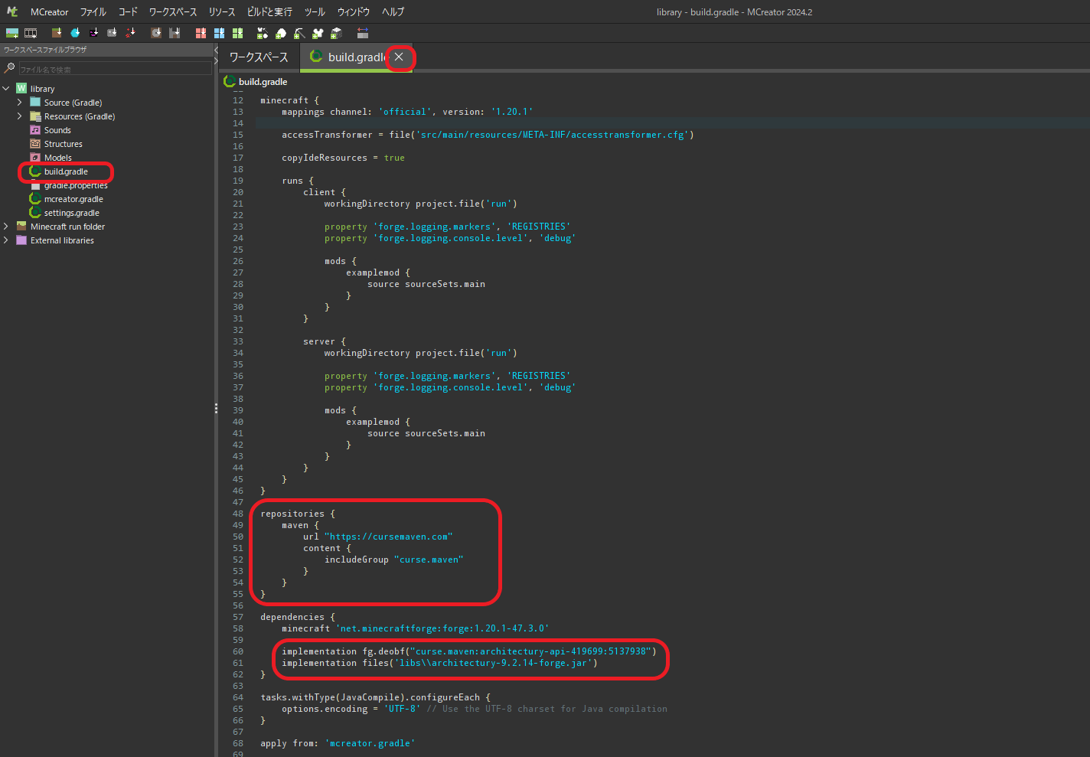Image resolution: width=1090 pixels, height=757 pixels.
Task: Open the animated texture maker filmstrip icon
Action: 31,32
